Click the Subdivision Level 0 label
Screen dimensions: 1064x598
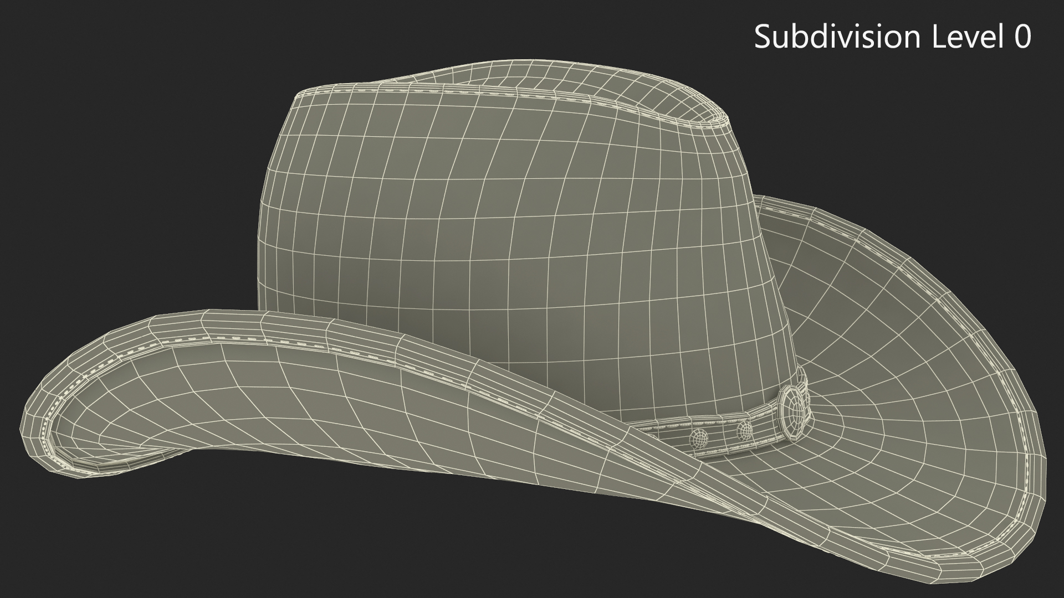click(x=892, y=37)
